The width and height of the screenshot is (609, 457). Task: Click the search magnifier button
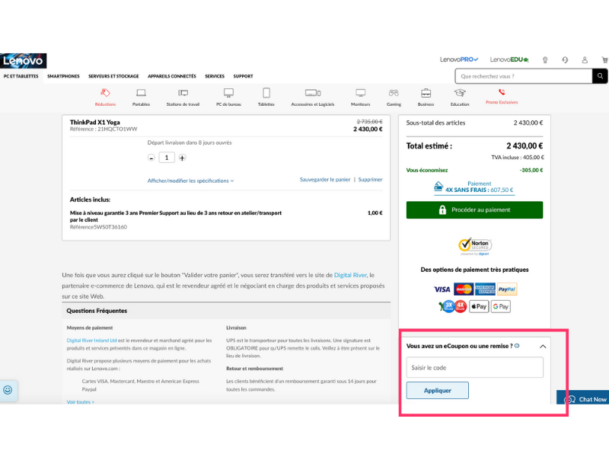600,76
